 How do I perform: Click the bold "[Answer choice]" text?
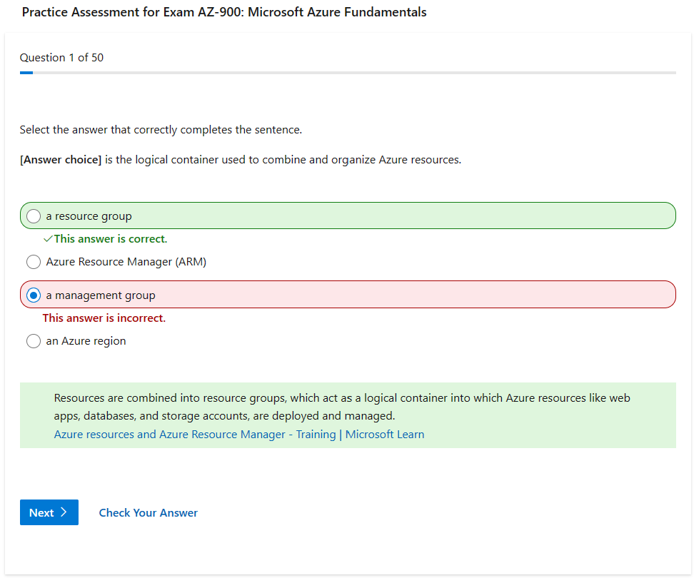pyautogui.click(x=61, y=160)
